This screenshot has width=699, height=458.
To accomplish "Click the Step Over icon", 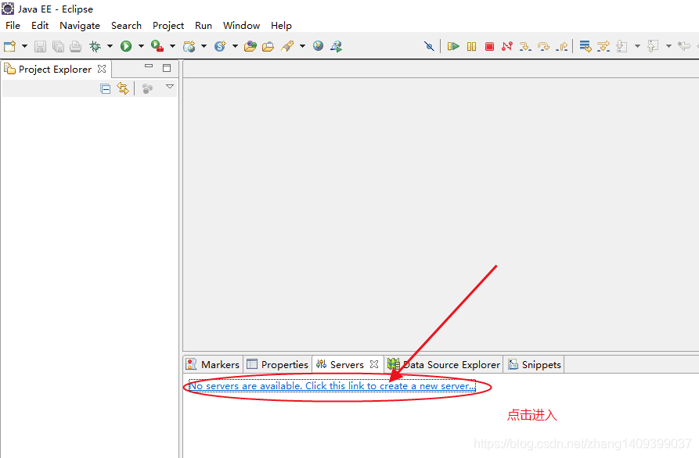I will coord(543,46).
